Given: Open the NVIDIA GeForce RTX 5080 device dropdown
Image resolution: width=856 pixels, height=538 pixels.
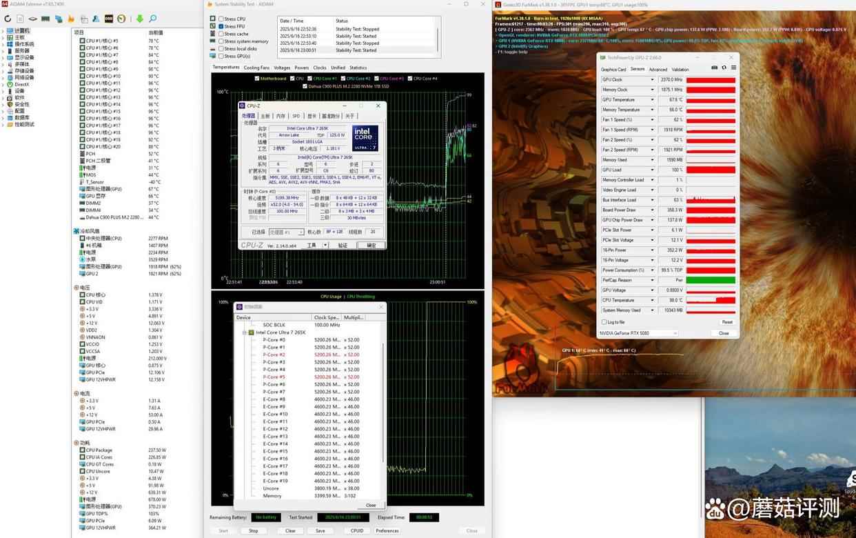Looking at the screenshot, I should point(638,333).
